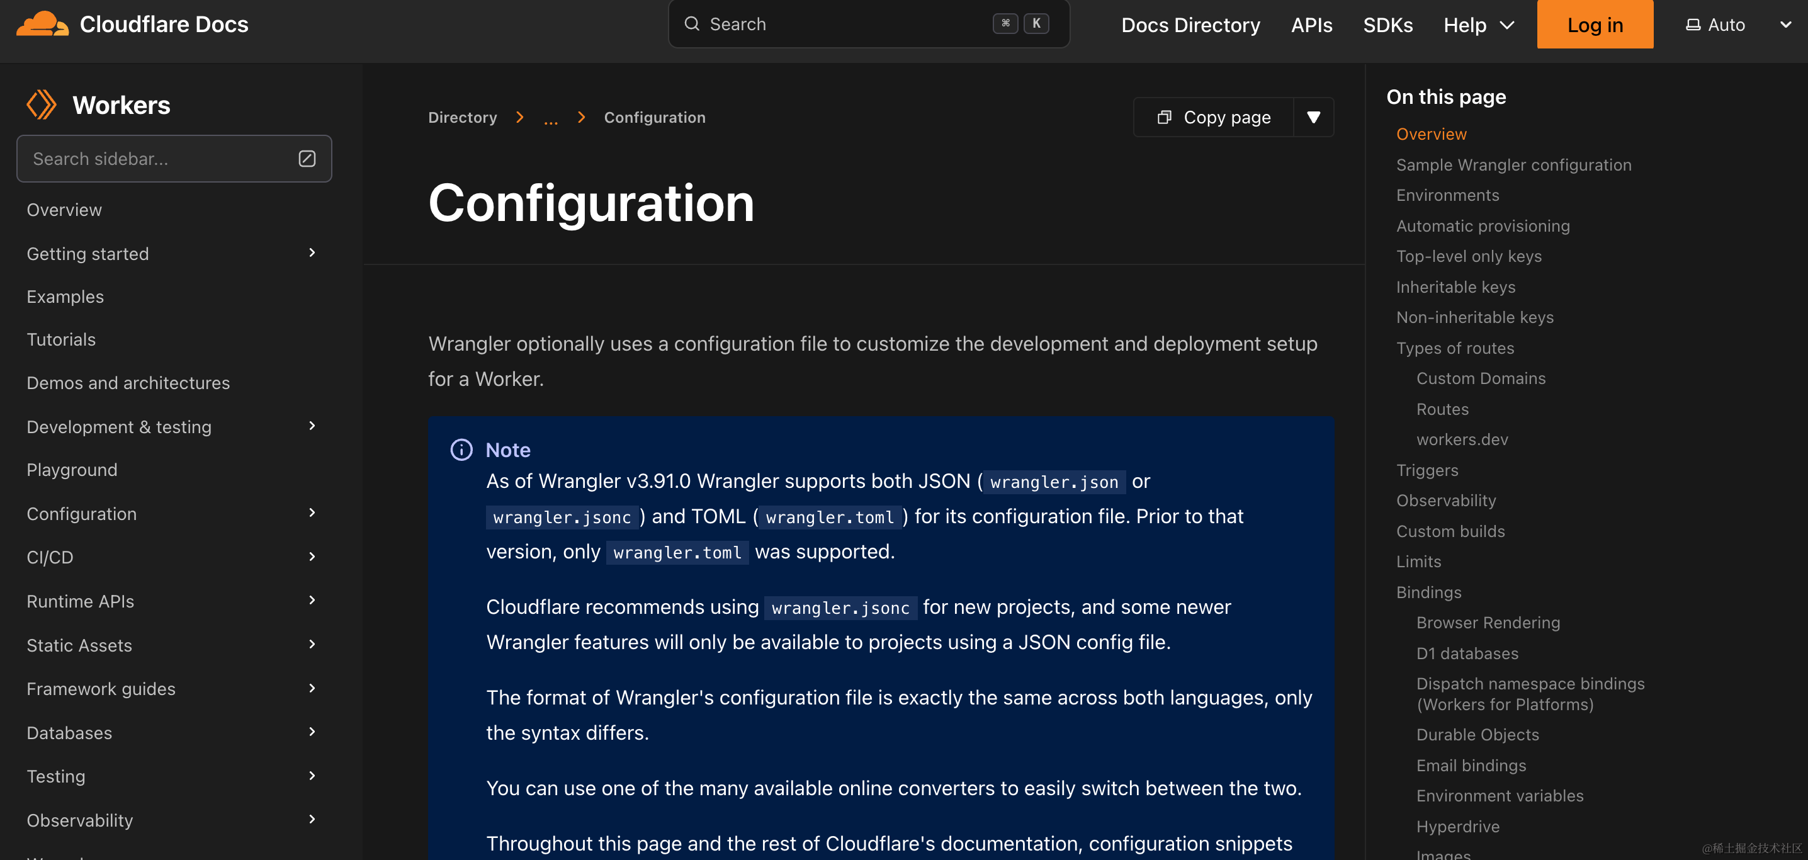Click the Cloudflare cloud logo icon
Image resolution: width=1808 pixels, height=860 pixels.
point(42,24)
